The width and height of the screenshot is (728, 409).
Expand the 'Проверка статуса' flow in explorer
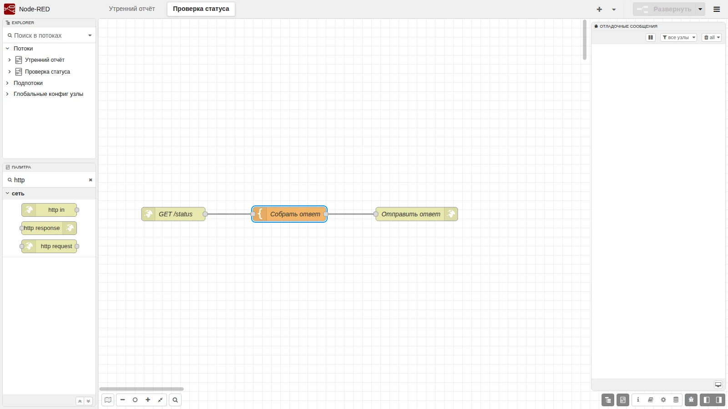tap(10, 72)
